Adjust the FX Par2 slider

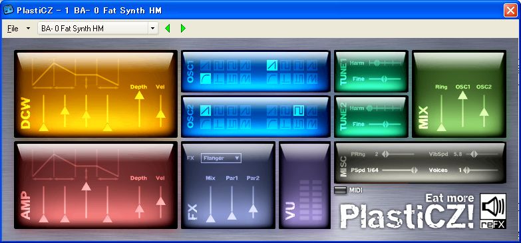(253, 202)
